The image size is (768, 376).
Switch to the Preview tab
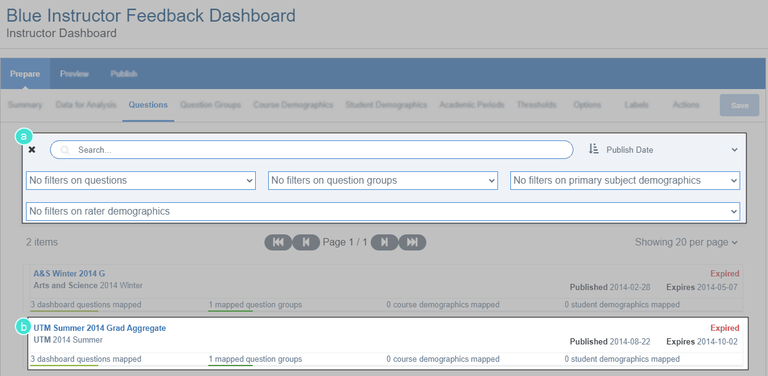tap(75, 74)
